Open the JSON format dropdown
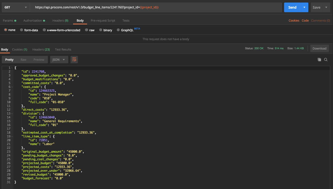Image resolution: width=333 pixels, height=189 pixels. [x=59, y=60]
